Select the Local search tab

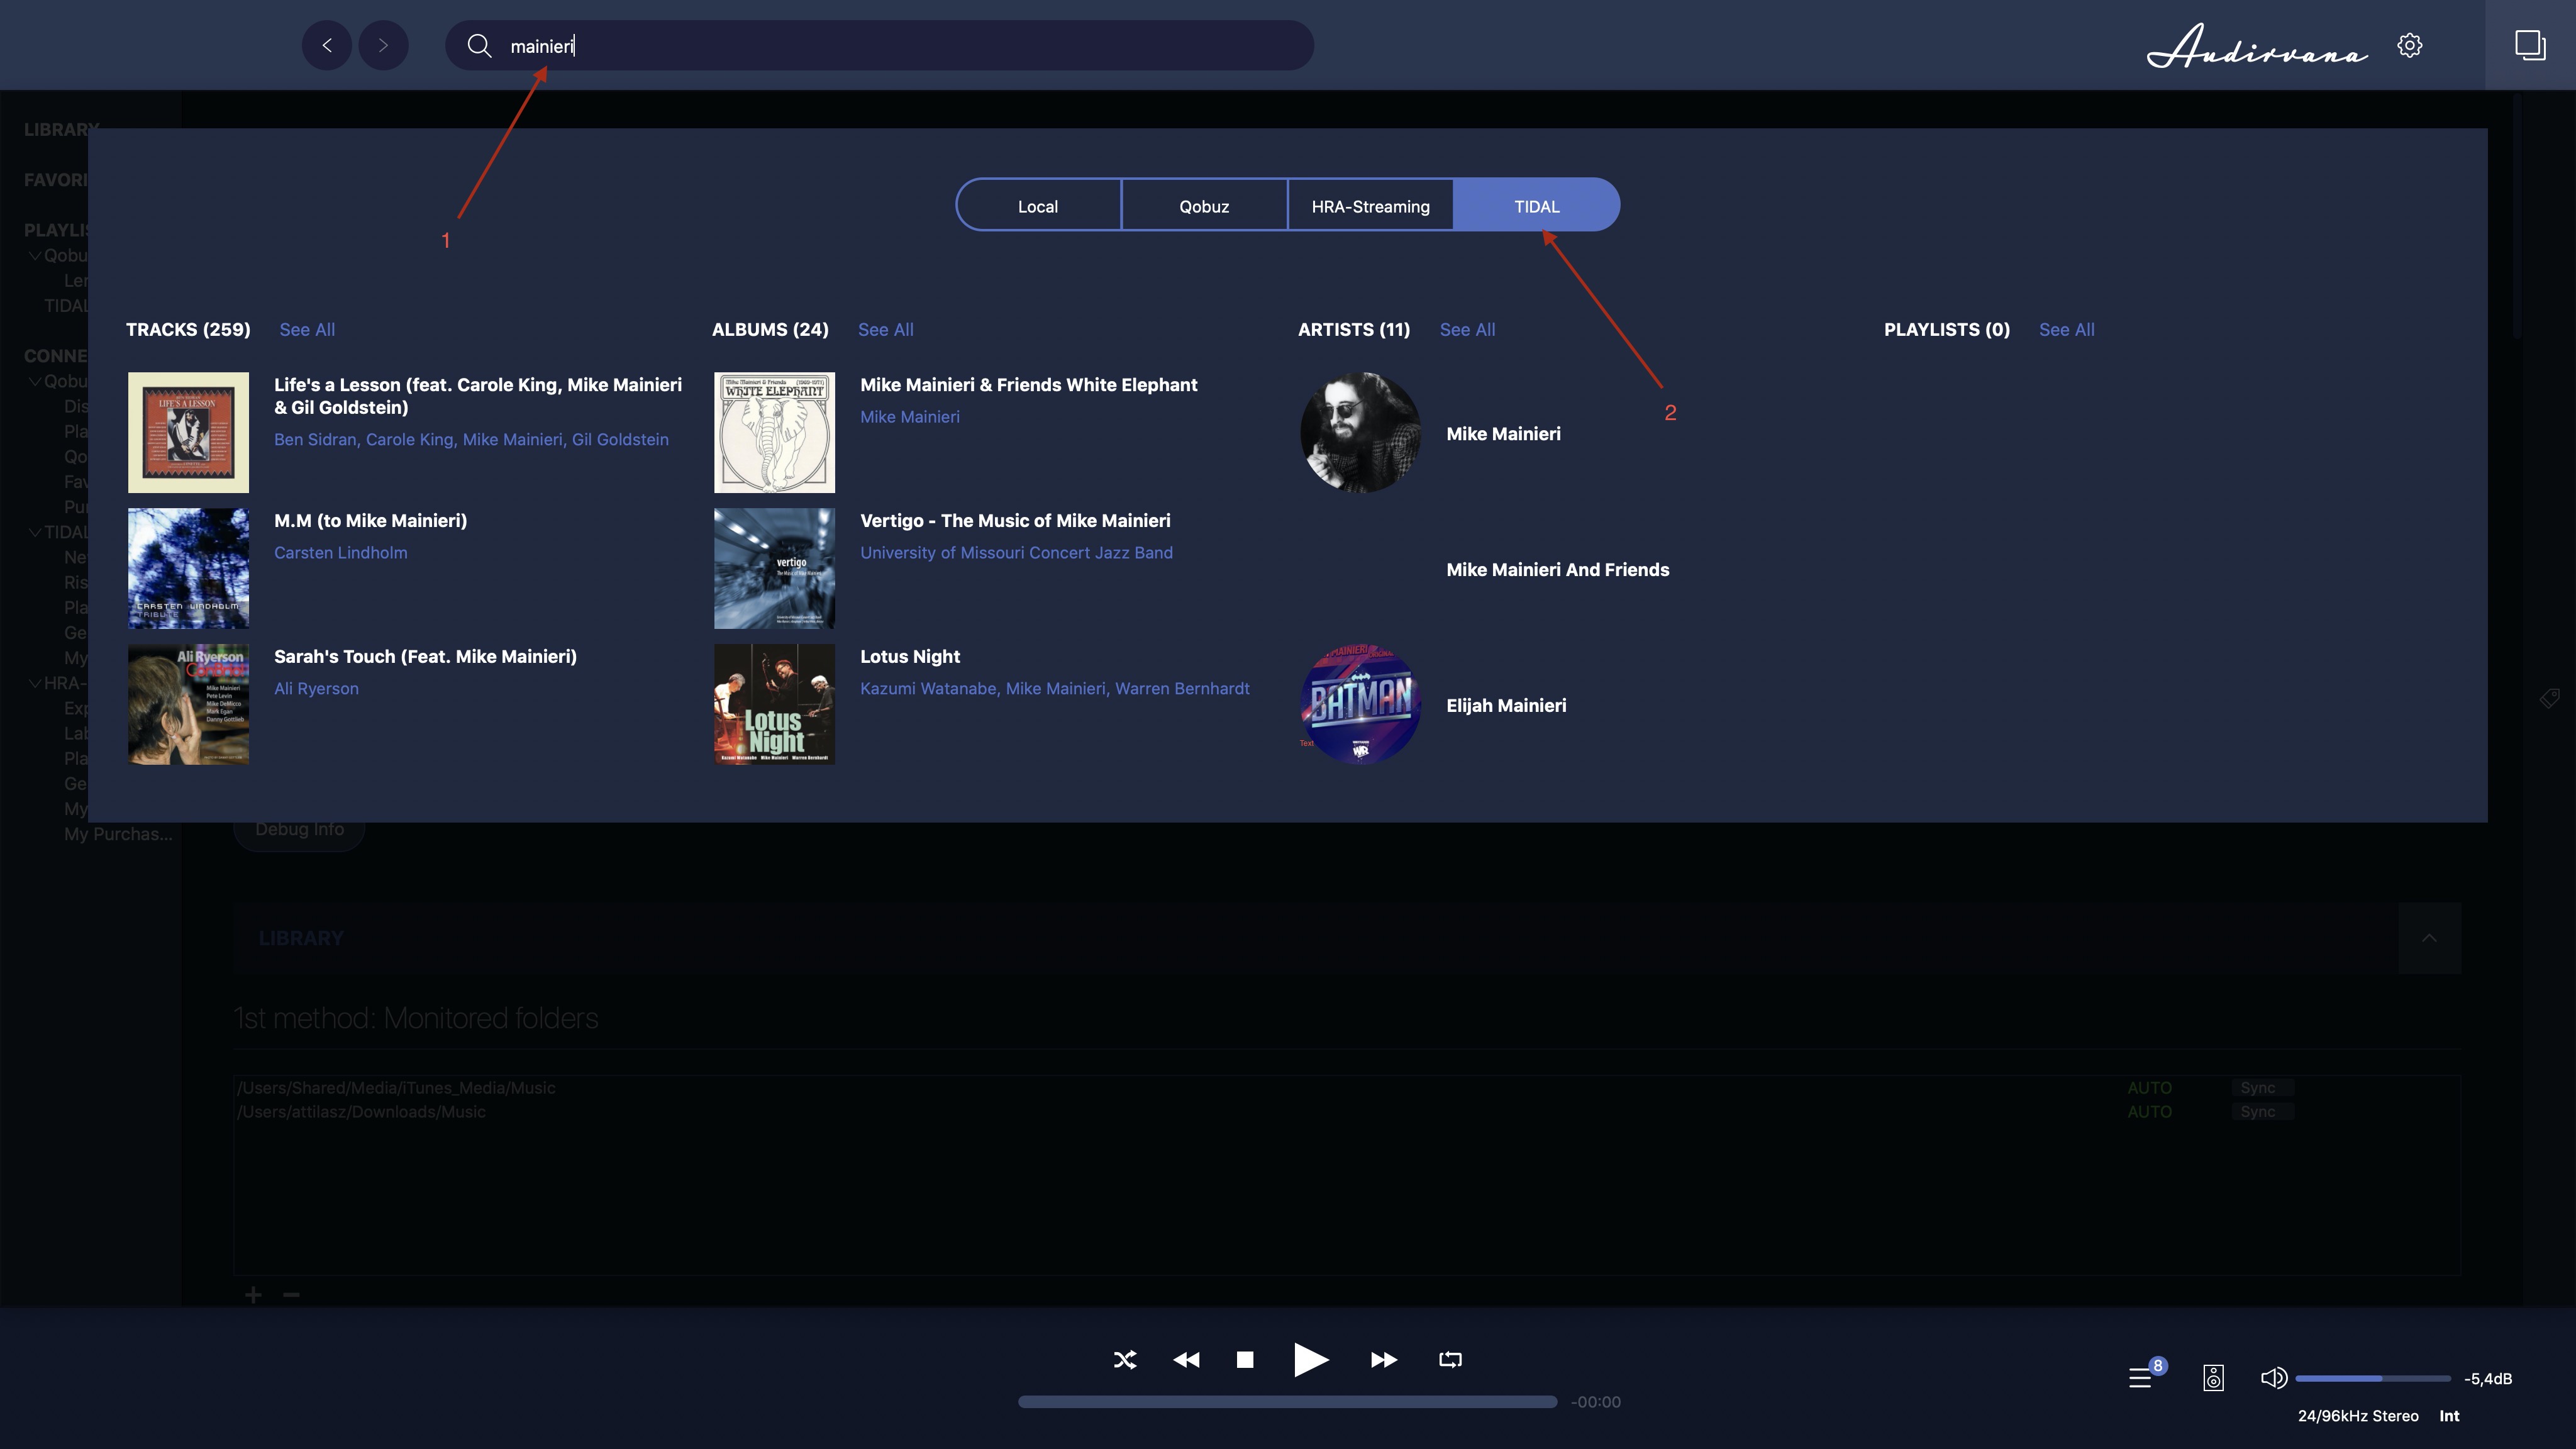click(1038, 206)
